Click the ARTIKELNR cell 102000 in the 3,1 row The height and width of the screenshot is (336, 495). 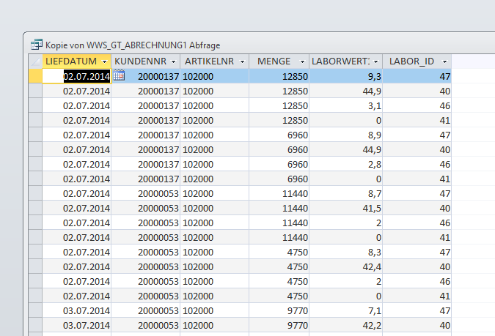(215, 105)
